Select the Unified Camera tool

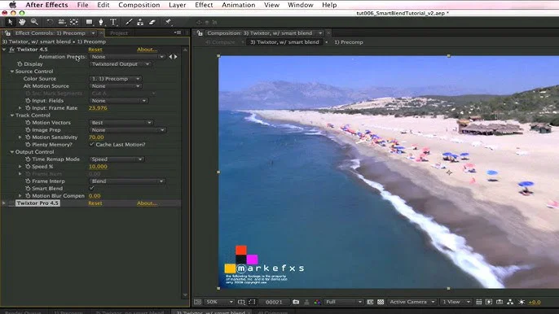62,22
